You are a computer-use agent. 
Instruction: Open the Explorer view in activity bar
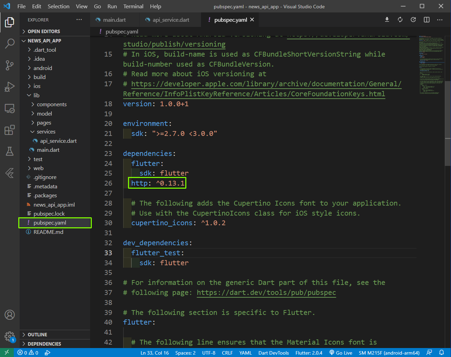pos(10,22)
